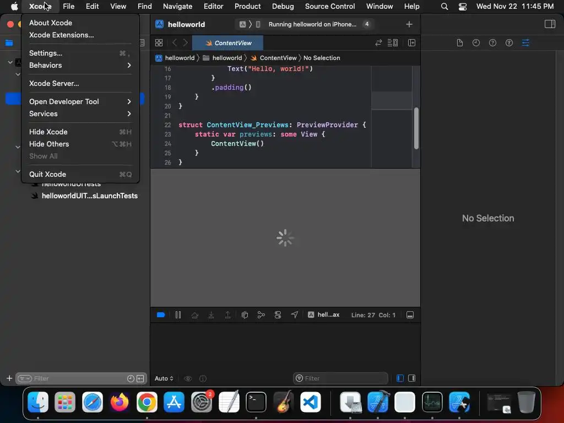Screen dimensions: 564x423
Task: Toggle the variables view pane
Action: tap(400, 378)
